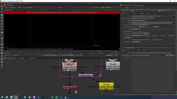The width and height of the screenshot is (177, 99).
Task: Open the viewer sRGB (ACES) display dropdown
Action: coord(36,7)
